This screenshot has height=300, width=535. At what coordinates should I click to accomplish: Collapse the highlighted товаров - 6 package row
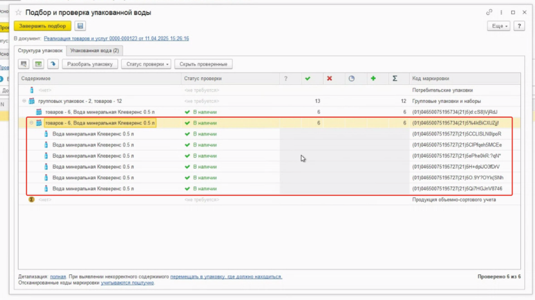tap(31, 123)
